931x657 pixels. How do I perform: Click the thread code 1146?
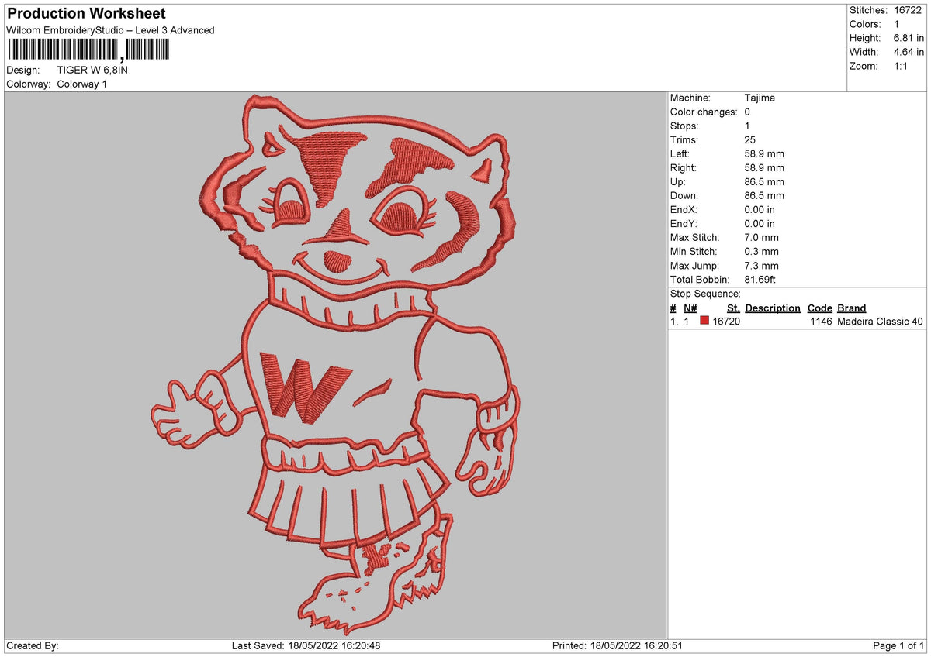tap(821, 322)
